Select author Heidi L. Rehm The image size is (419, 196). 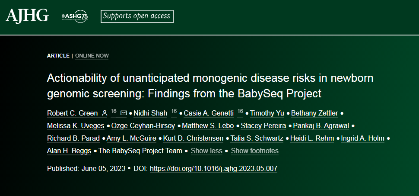(x=312, y=138)
